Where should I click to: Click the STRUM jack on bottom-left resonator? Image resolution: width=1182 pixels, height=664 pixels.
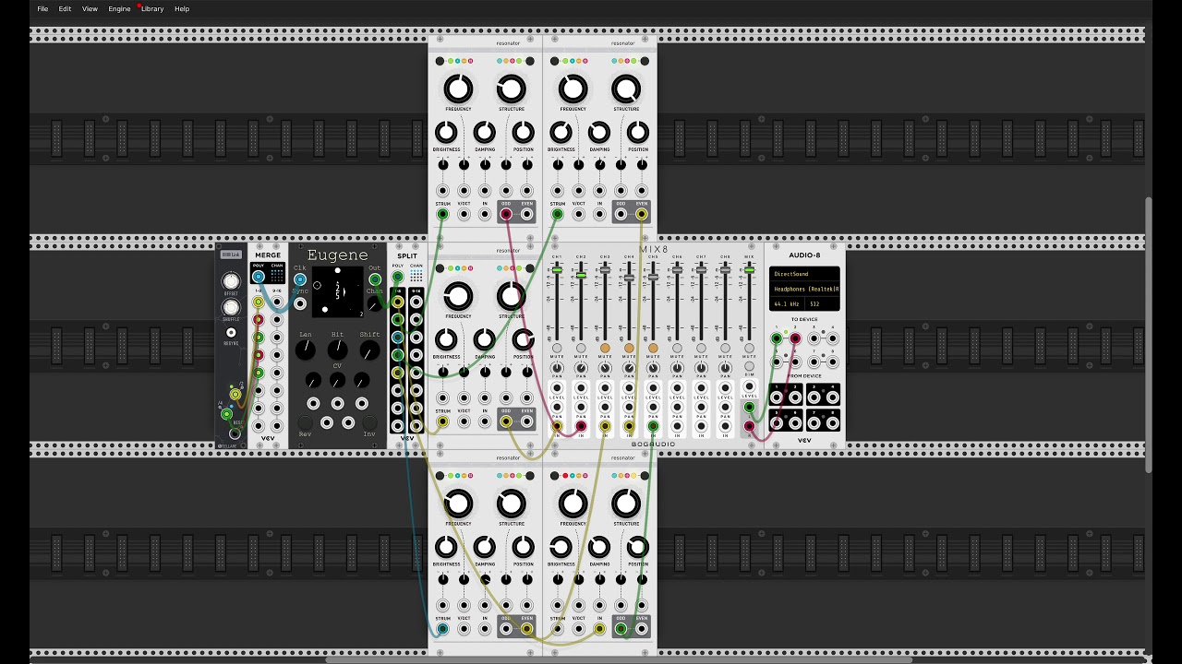[442, 629]
